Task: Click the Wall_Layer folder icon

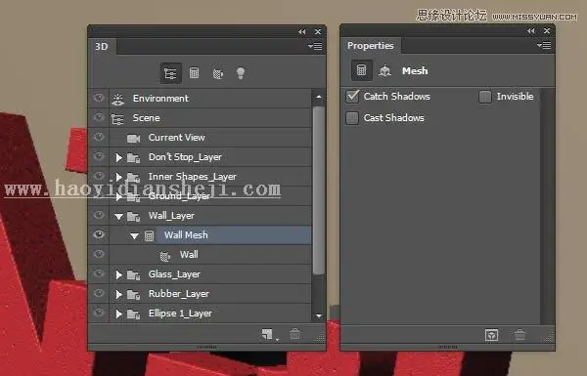Action: [133, 217]
